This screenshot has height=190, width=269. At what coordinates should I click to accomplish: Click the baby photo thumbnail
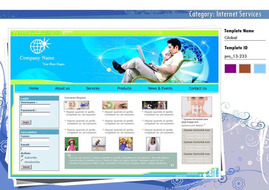pyautogui.click(x=76, y=105)
